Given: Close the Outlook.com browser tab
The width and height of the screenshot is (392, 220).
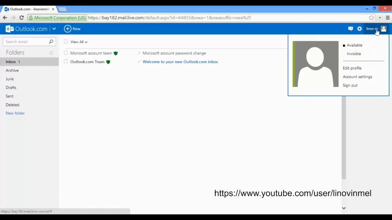Looking at the screenshot, I should [53, 9].
